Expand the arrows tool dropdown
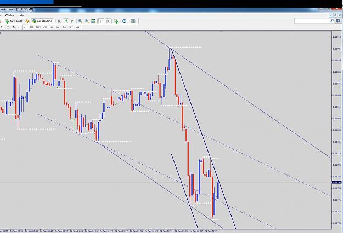The width and height of the screenshot is (343, 233). click(18, 27)
